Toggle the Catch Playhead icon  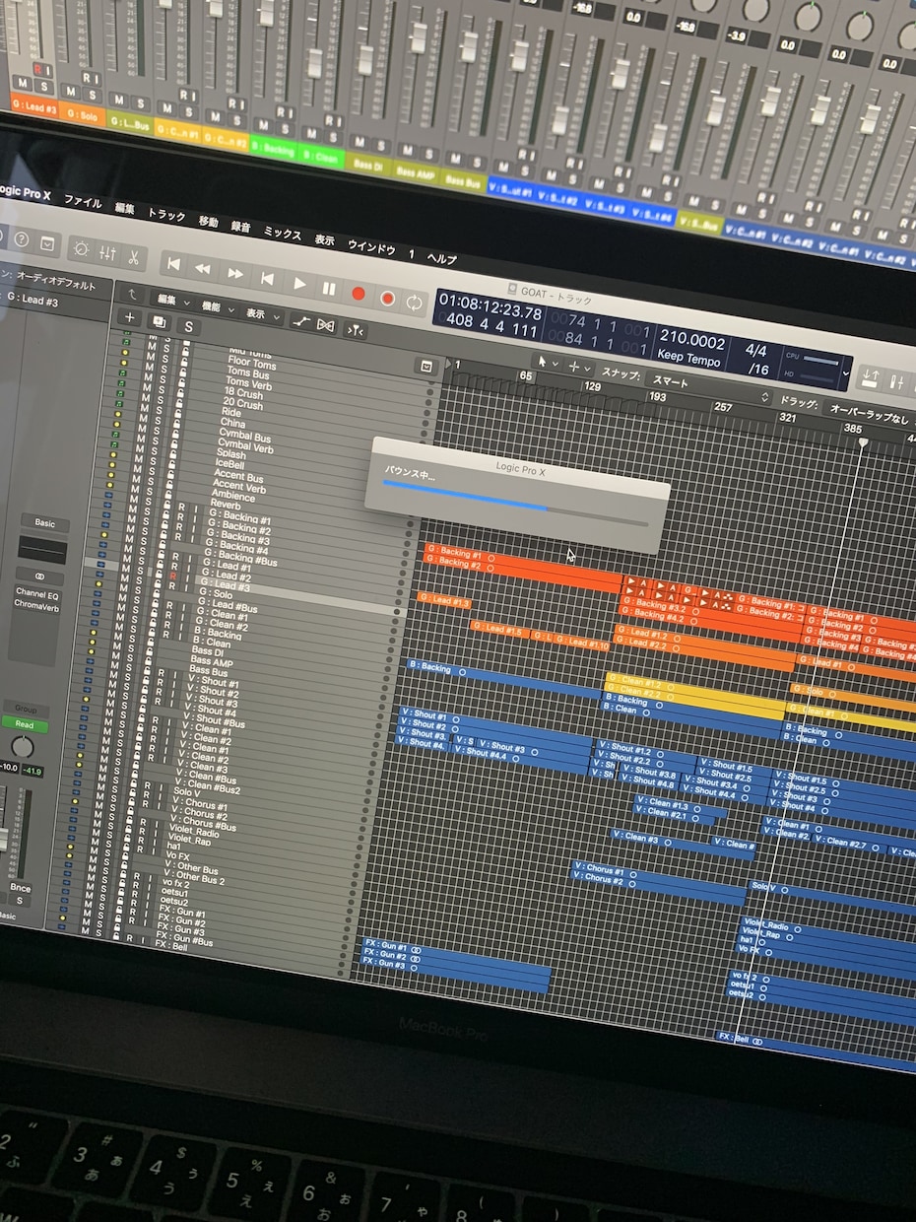tap(356, 330)
